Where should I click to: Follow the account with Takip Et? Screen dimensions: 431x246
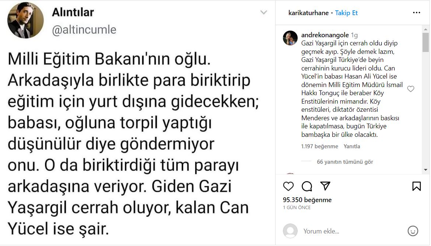coord(346,13)
